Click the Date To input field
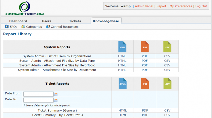This screenshot has height=118, width=212. 38,100
